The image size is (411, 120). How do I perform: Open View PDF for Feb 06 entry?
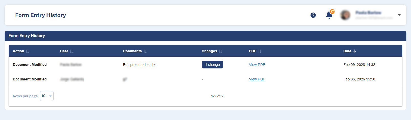click(257, 79)
